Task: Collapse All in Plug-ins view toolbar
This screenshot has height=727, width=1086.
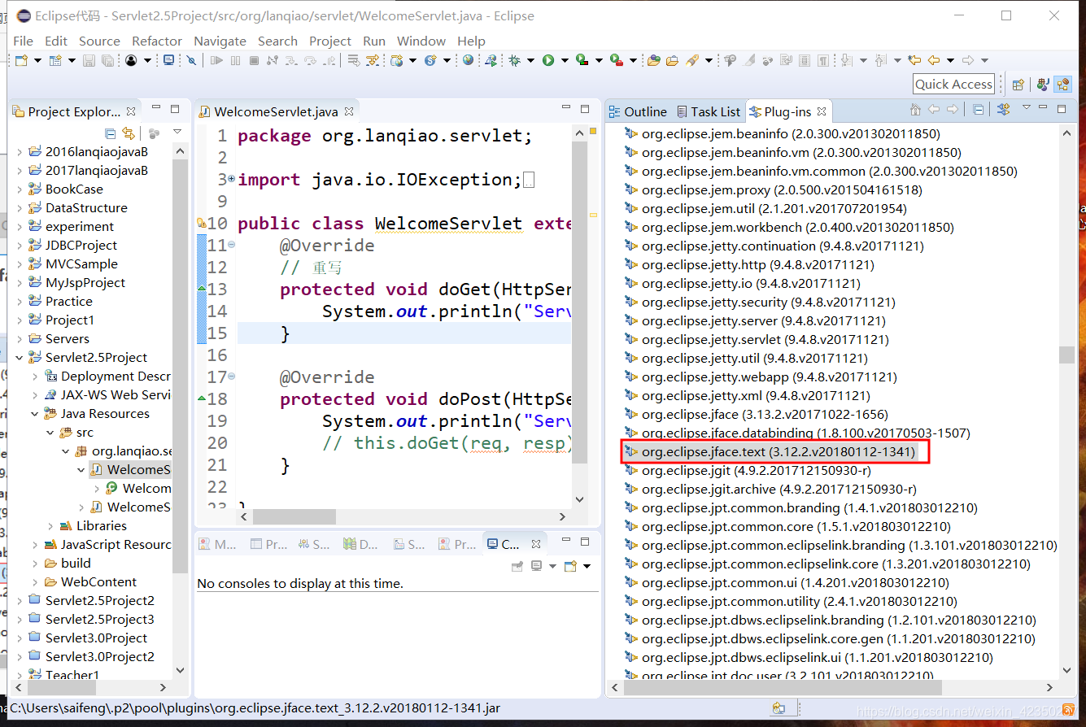Action: 979,110
